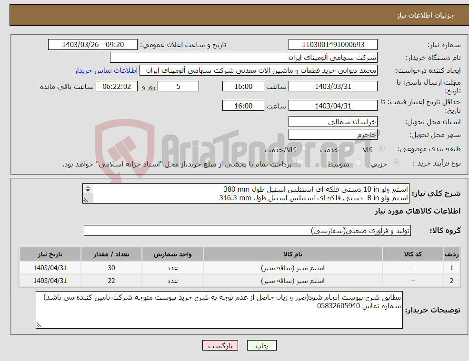Click delivery province field خراسان شمالی
The image size is (469, 361).
click(333, 122)
